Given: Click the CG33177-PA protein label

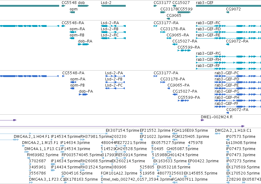Looking at the screenshot, I should point(166,73).
